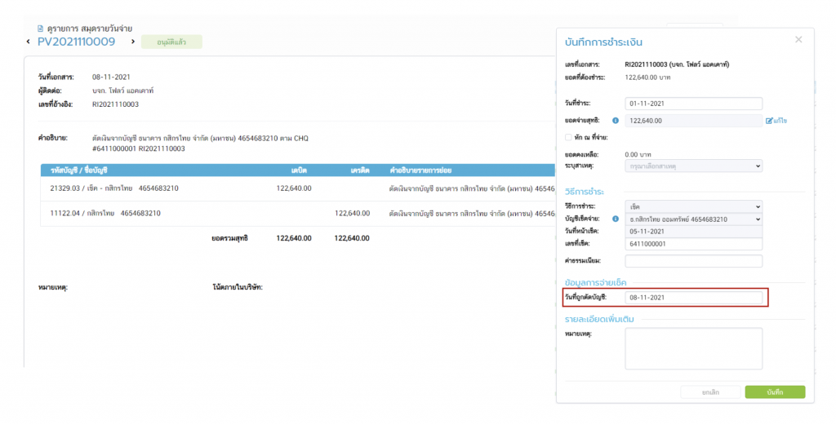The image size is (836, 425).
Task: Click the เลขที่เช็ค number field
Action: point(693,244)
